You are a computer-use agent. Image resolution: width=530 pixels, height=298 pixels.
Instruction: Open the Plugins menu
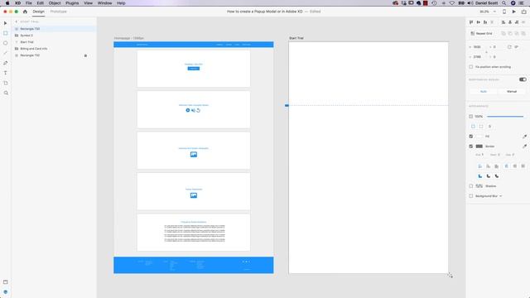click(72, 3)
